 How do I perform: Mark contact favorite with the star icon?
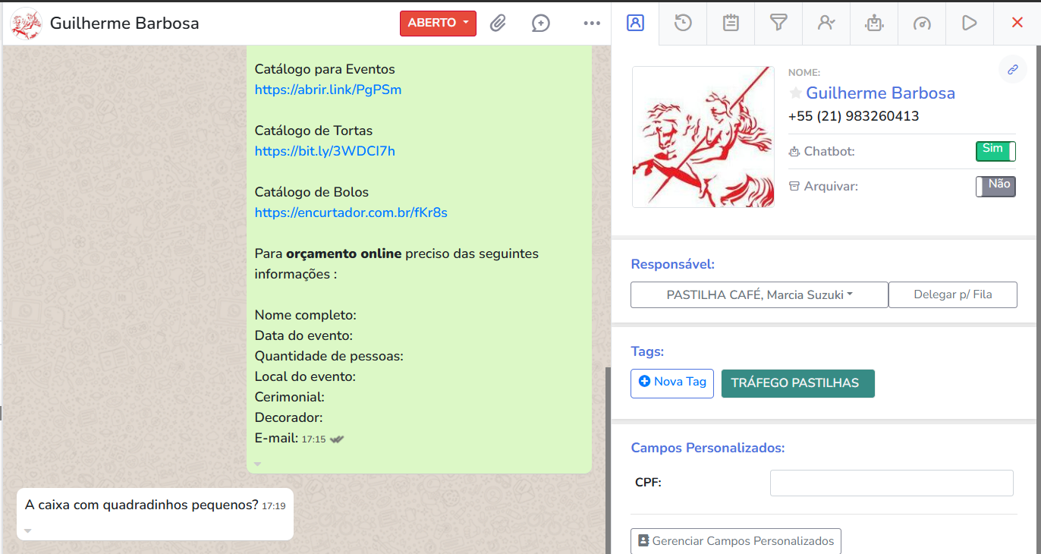796,93
